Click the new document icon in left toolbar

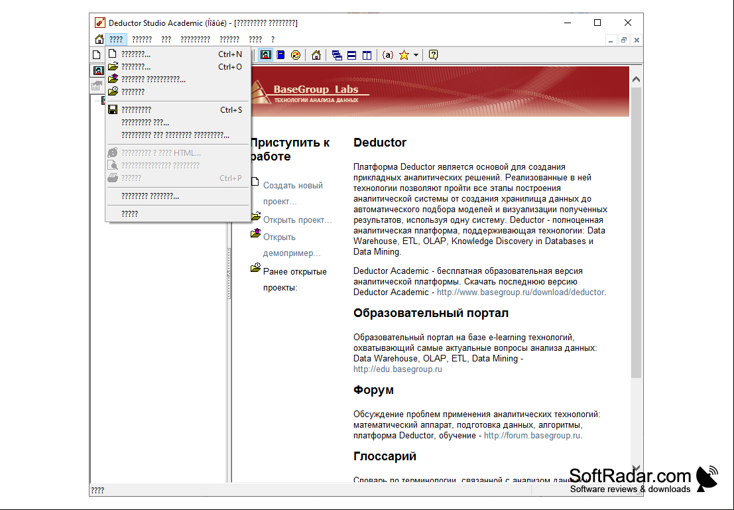pyautogui.click(x=96, y=55)
